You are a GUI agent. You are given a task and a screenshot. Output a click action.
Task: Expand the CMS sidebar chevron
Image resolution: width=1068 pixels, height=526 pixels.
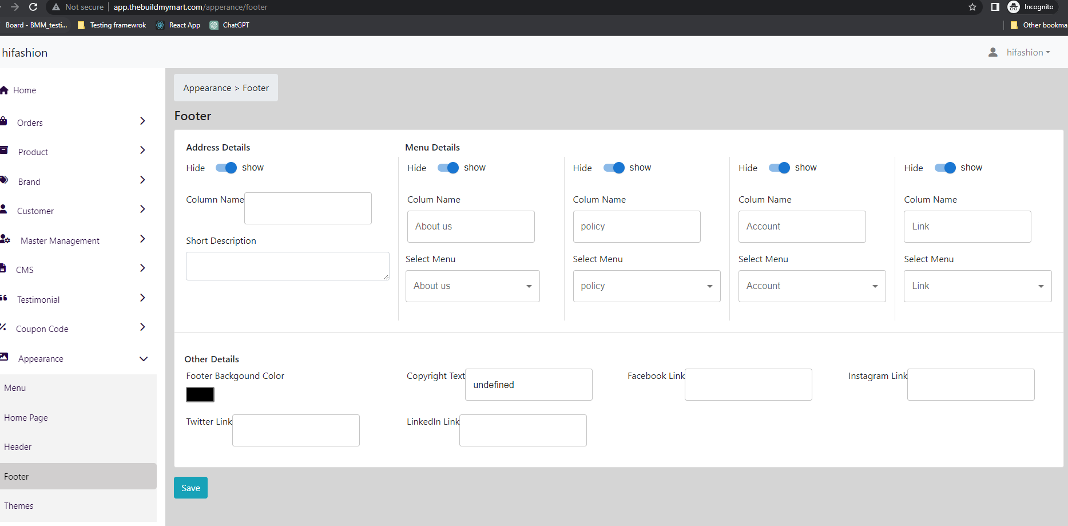(x=142, y=268)
